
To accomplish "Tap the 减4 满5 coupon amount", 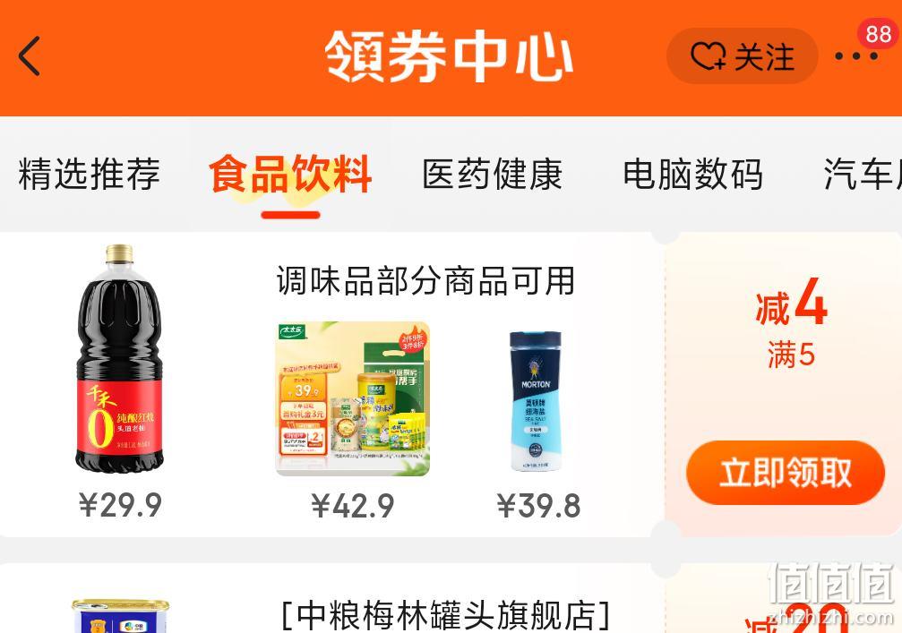I will (x=791, y=324).
